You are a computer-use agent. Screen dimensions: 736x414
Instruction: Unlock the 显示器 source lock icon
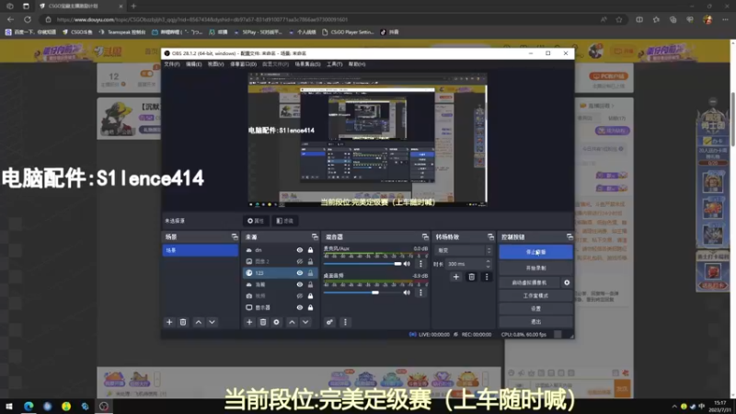(x=310, y=307)
